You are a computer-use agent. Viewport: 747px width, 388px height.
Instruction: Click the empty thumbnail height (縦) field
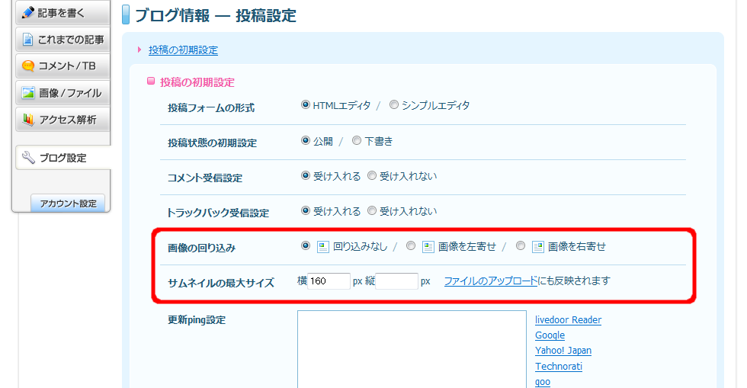(396, 281)
